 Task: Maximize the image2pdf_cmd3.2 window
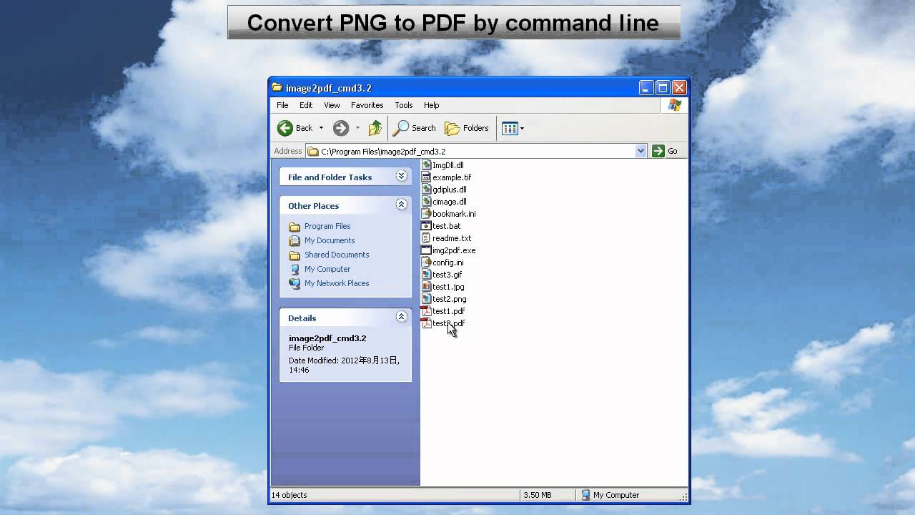[x=663, y=88]
